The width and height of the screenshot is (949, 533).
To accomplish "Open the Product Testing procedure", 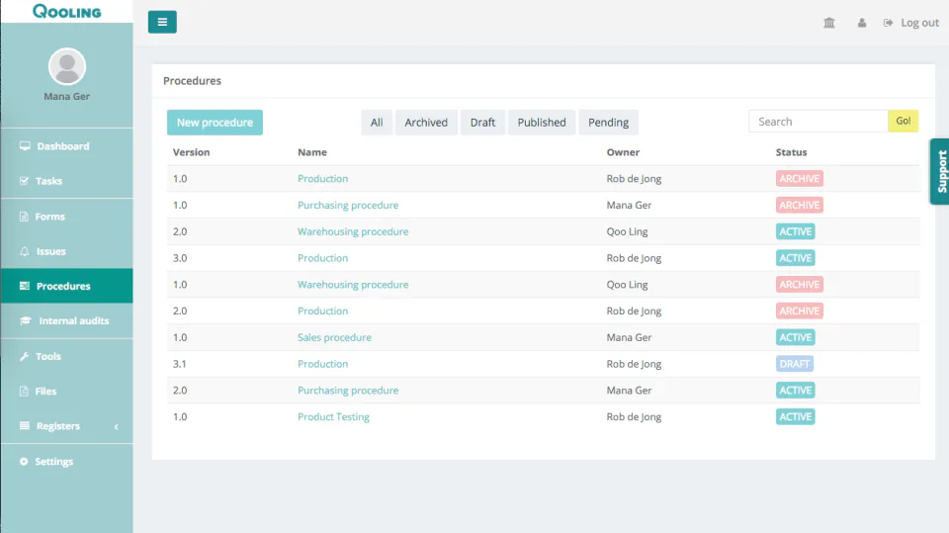I will tap(333, 416).
